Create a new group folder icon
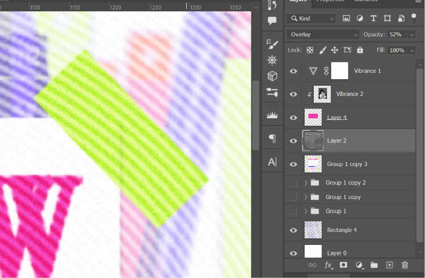The width and height of the screenshot is (425, 278). click(x=374, y=265)
